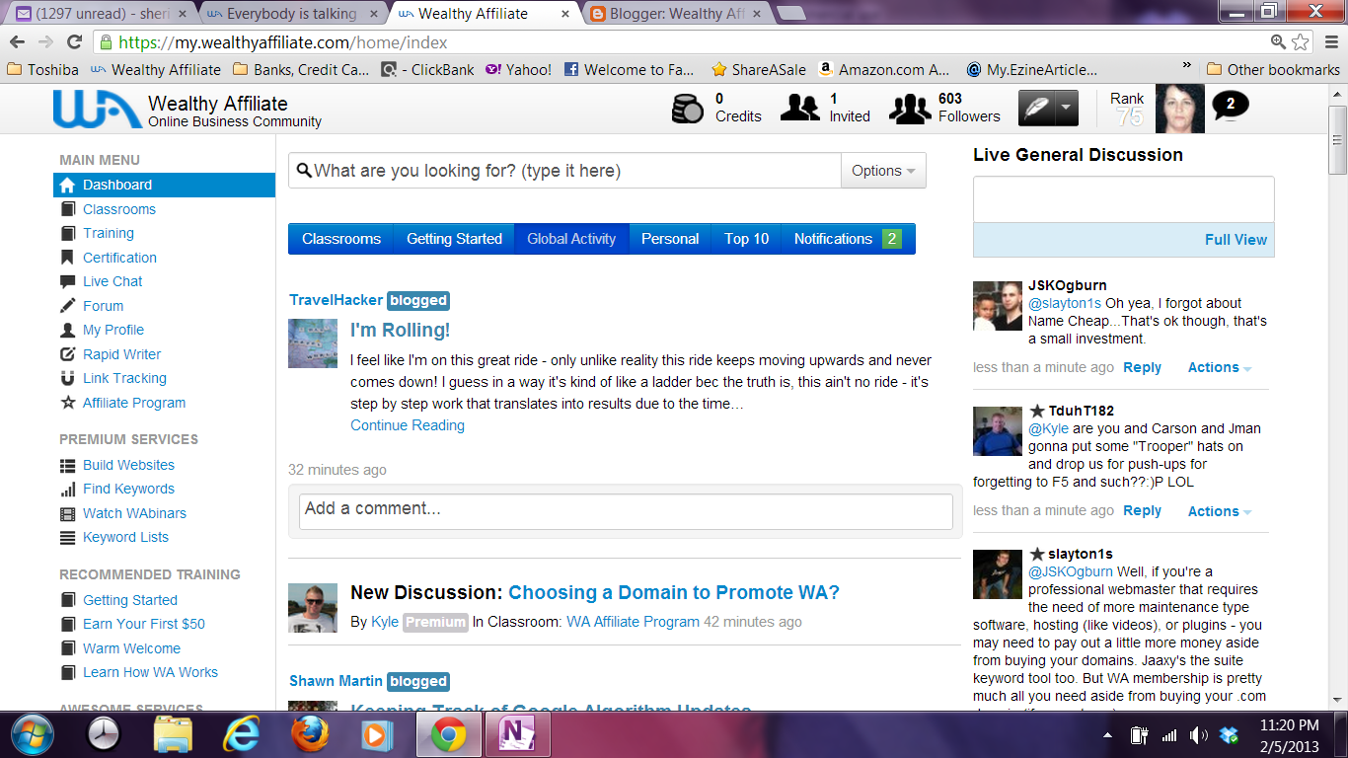
Task: Open Actions dropdown on JSKOgburn's message
Action: click(1220, 367)
